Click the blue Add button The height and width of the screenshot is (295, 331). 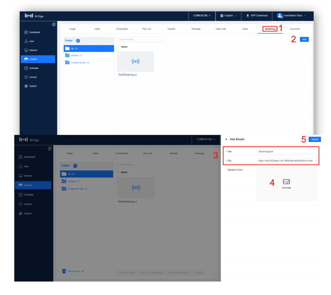pos(304,39)
